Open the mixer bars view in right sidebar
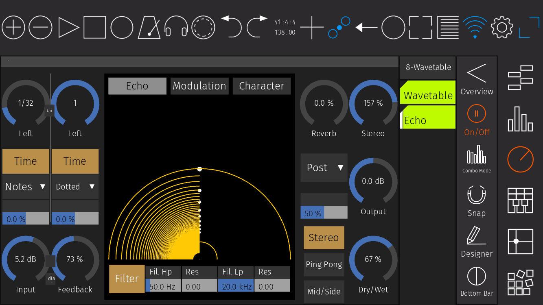The width and height of the screenshot is (543, 305). [x=520, y=119]
